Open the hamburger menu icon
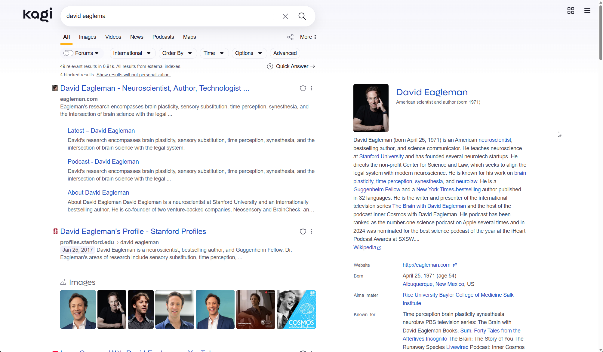 coord(587,11)
